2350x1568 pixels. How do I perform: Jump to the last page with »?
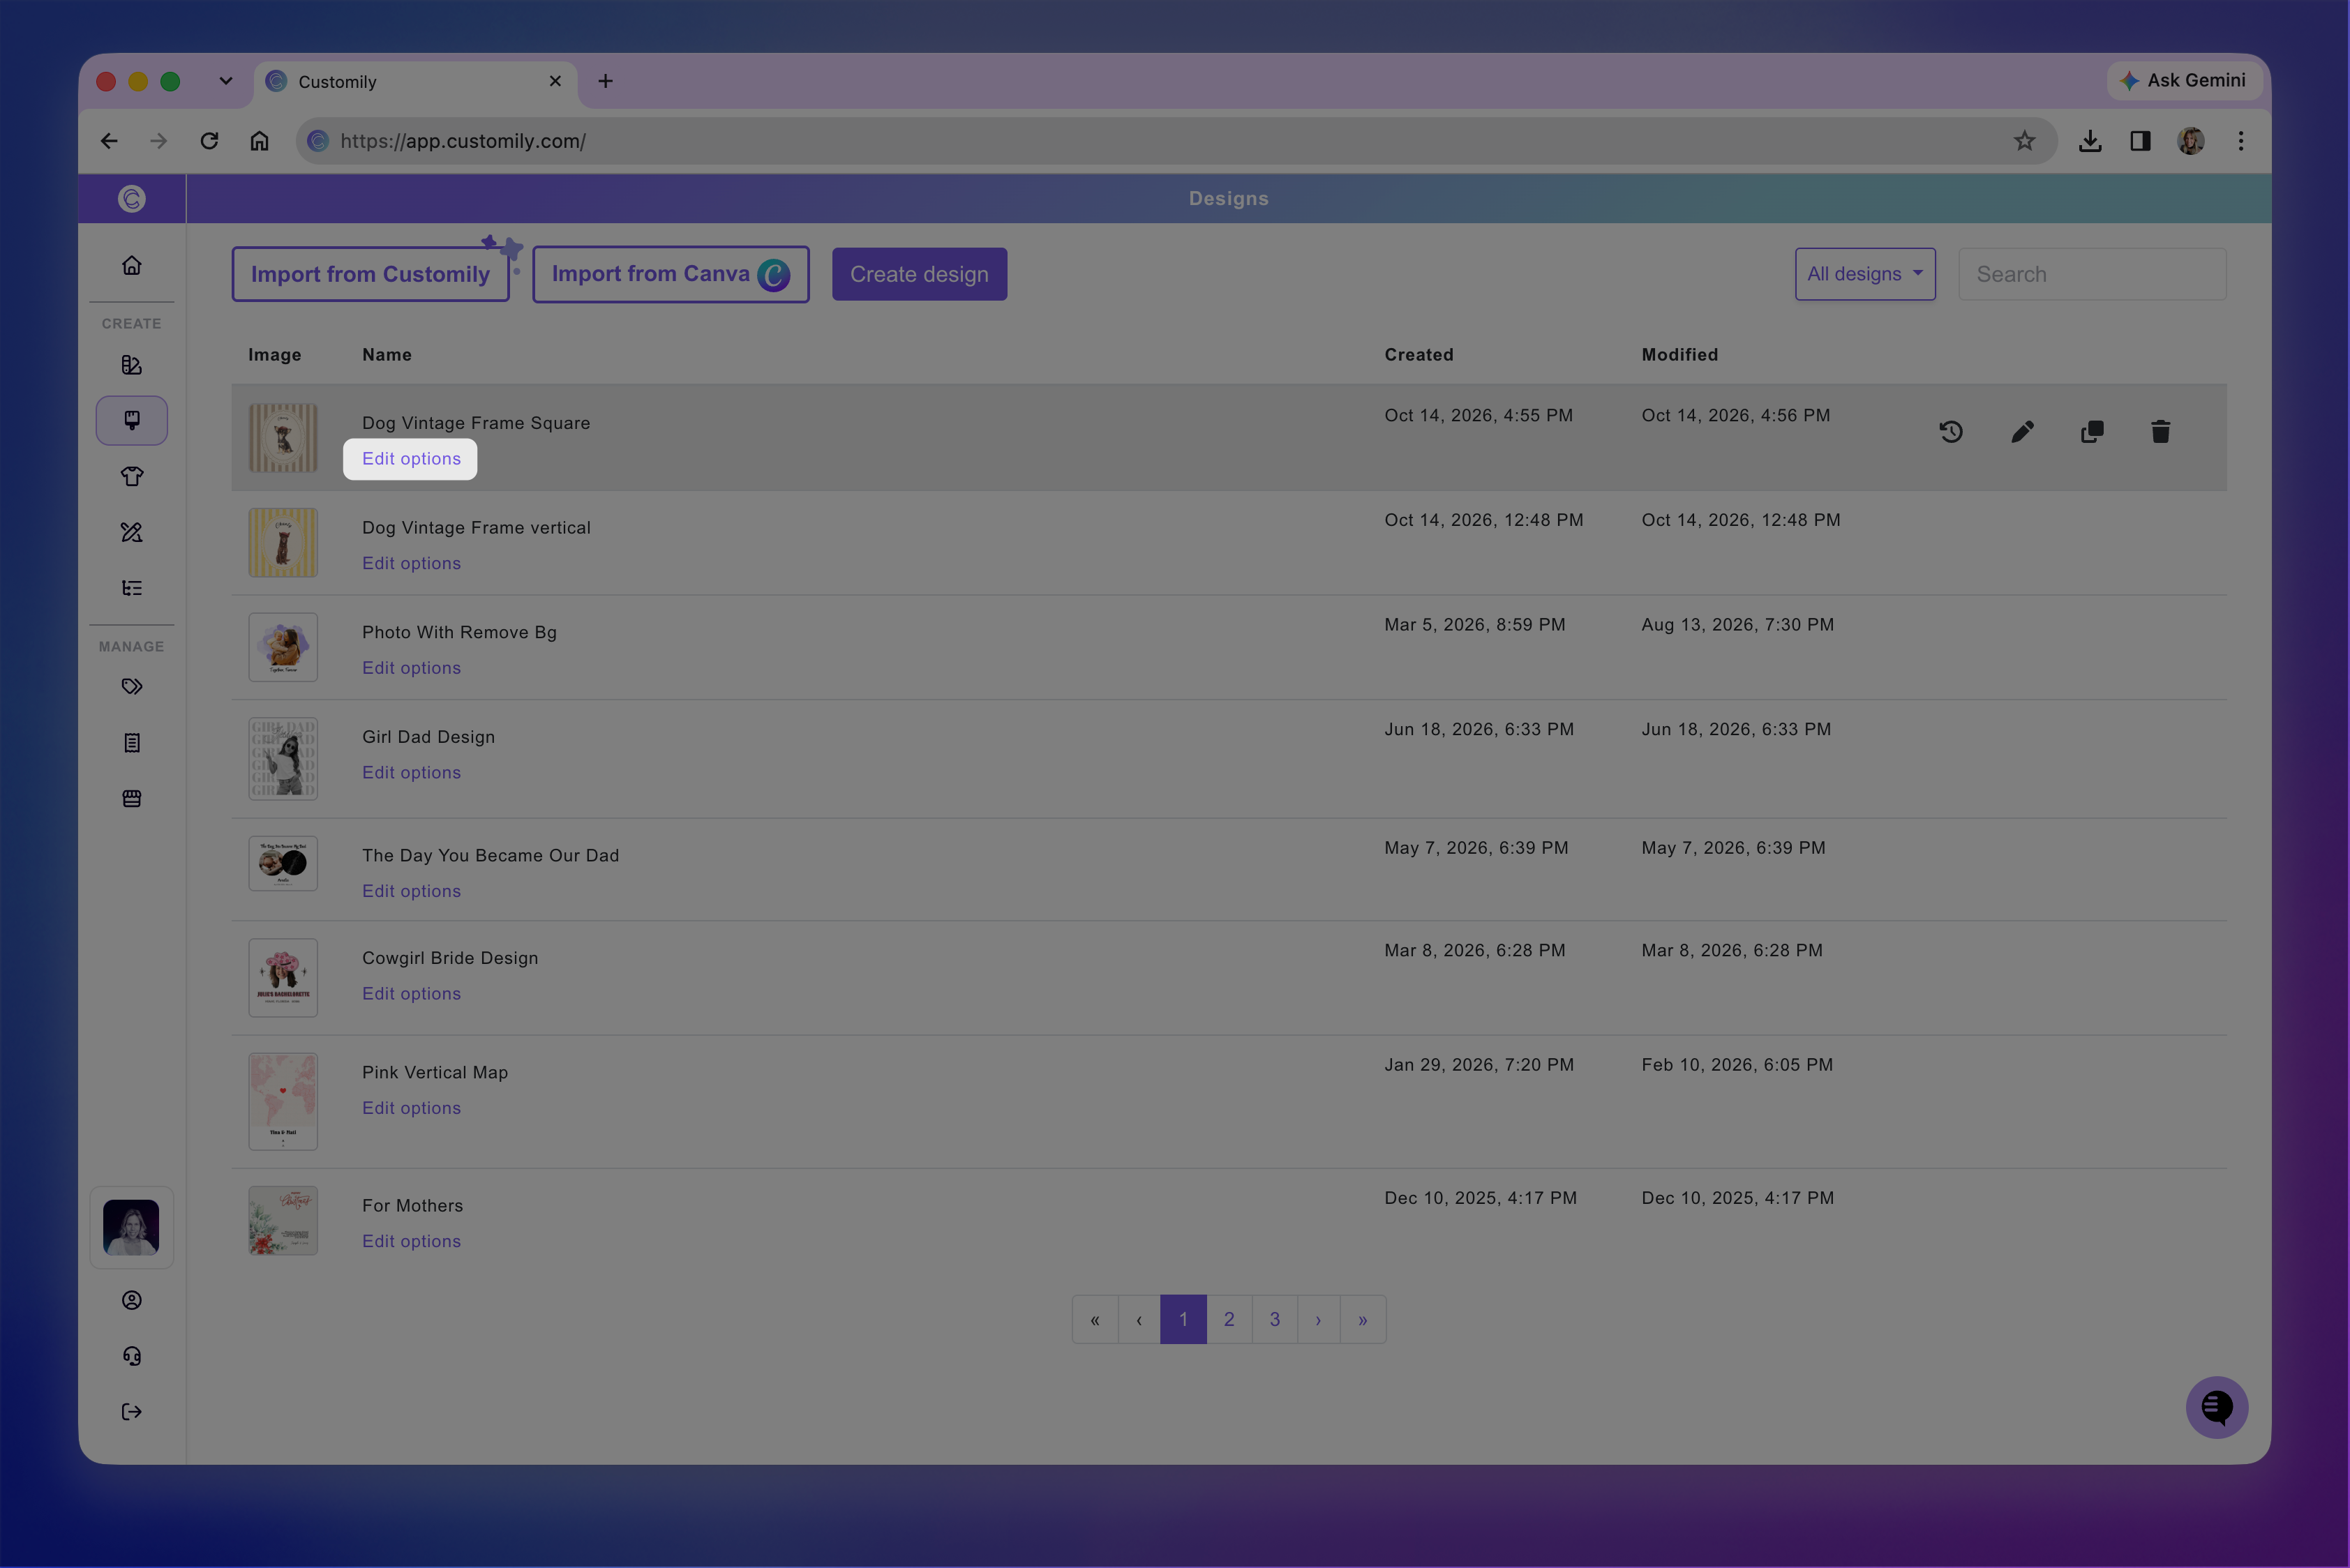tap(1363, 1320)
